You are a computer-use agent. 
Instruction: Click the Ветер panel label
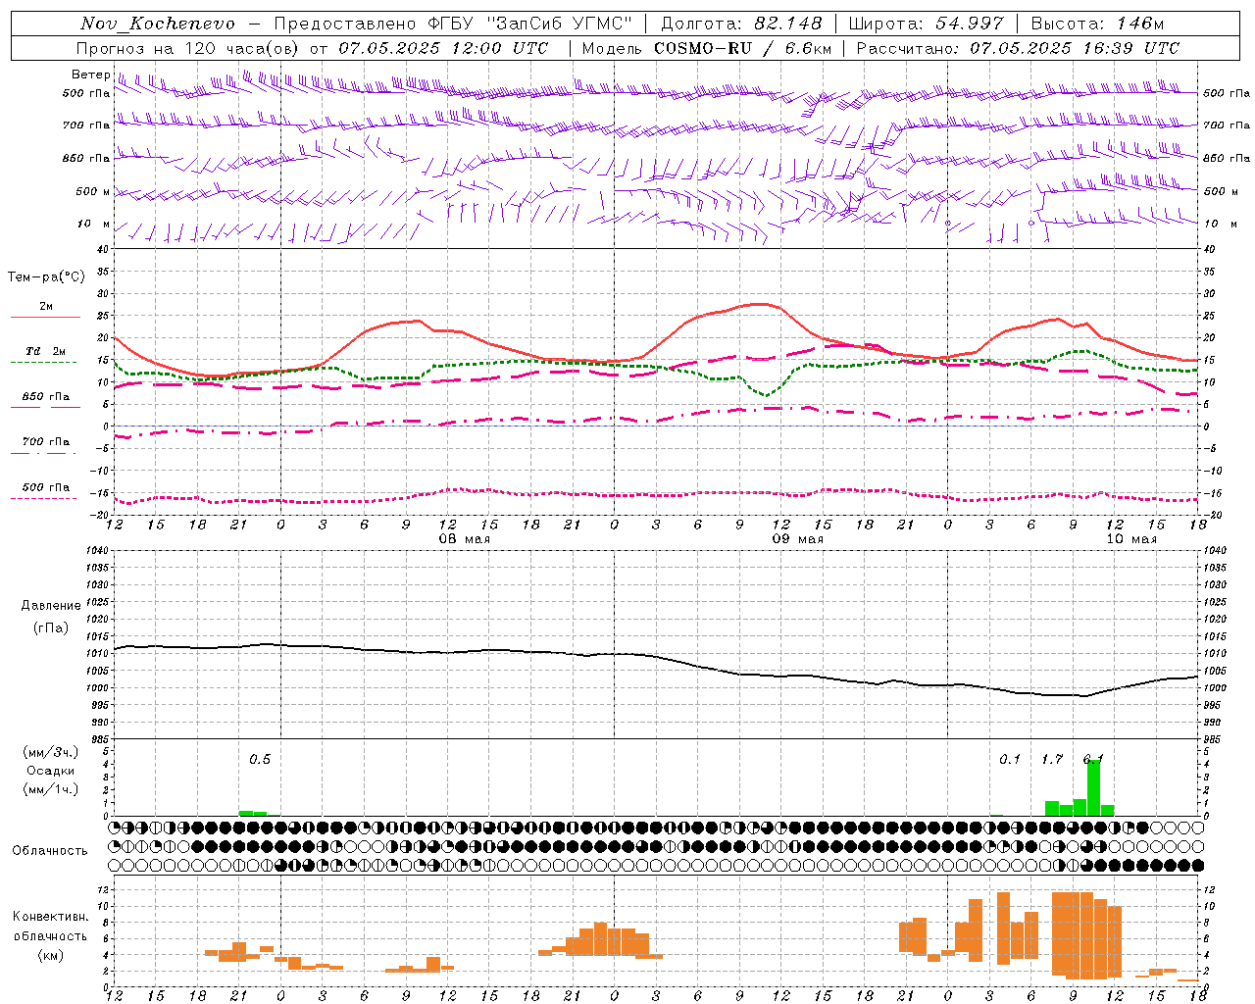(x=91, y=75)
